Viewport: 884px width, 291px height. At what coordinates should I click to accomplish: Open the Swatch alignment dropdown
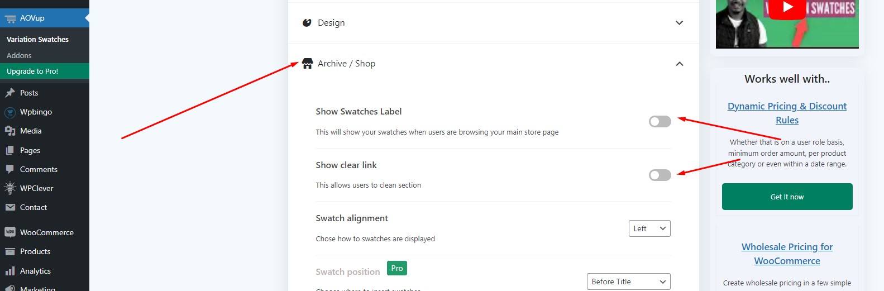[x=649, y=228]
